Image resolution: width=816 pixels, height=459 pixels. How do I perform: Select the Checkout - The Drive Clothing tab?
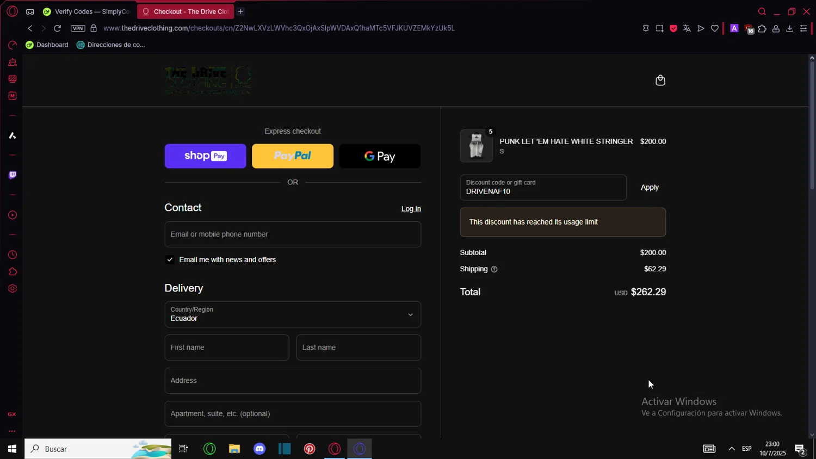point(186,11)
